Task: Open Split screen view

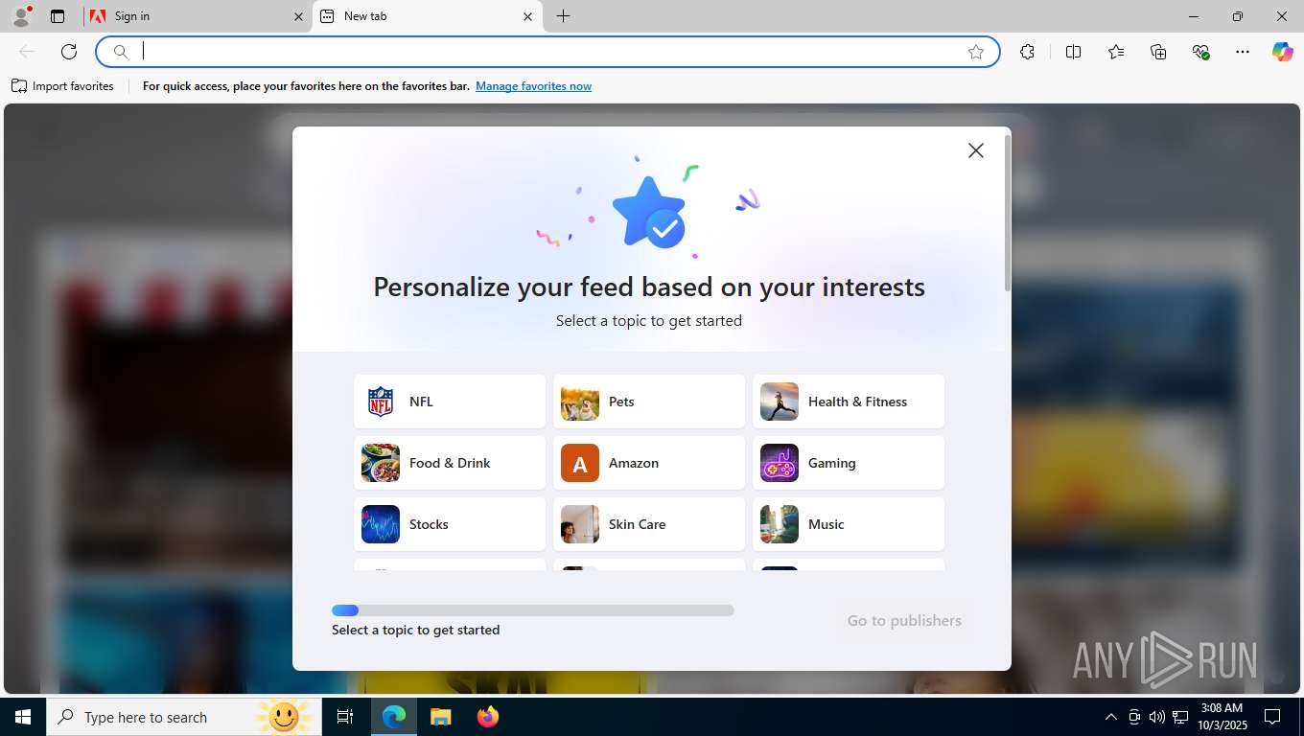Action: [1073, 52]
